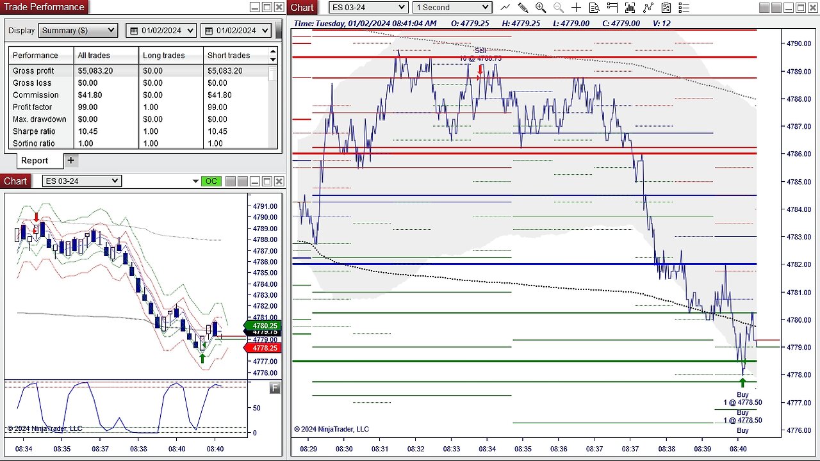The height and width of the screenshot is (461, 820).
Task: Click the F button on oscillator panel
Action: [x=275, y=388]
